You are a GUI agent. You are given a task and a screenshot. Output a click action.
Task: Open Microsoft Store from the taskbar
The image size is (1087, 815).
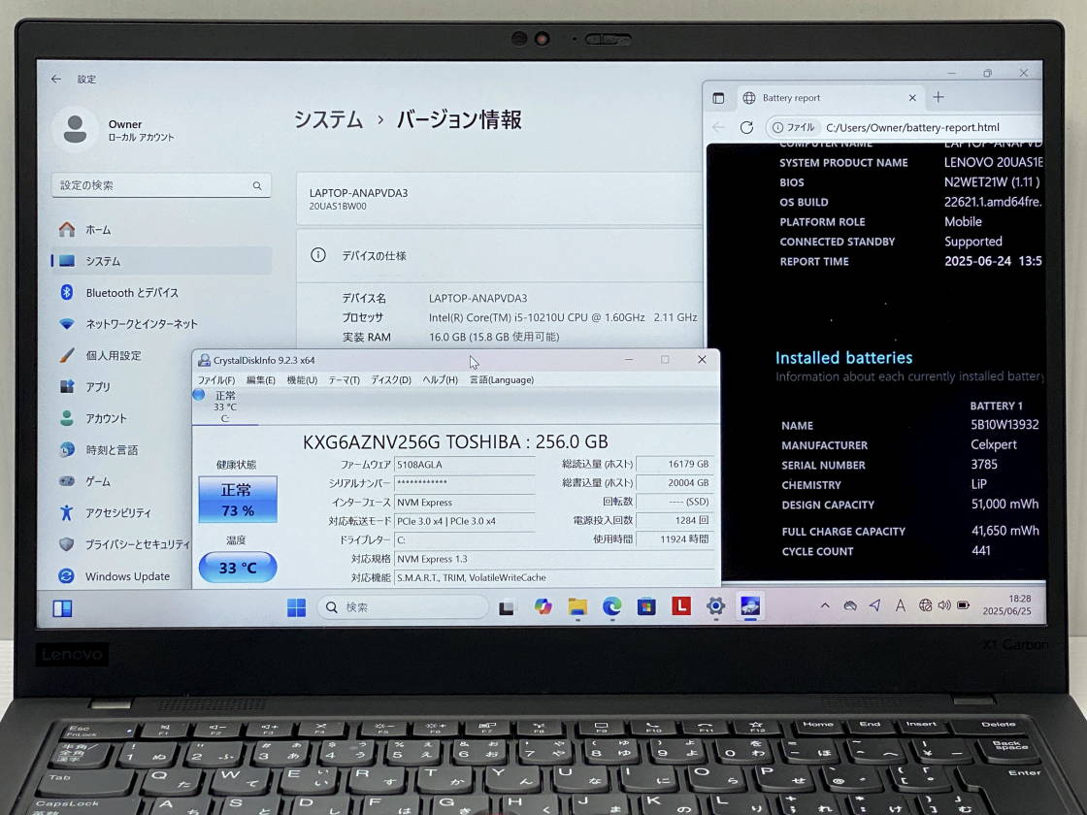[646, 607]
